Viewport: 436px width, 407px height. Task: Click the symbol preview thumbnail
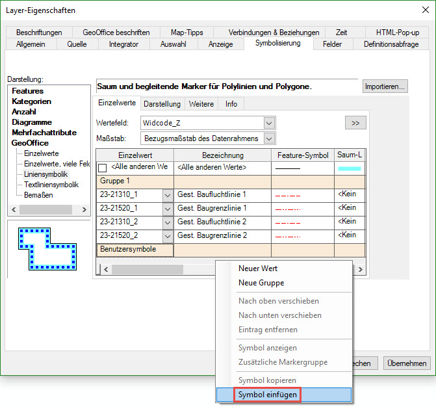pos(47,248)
